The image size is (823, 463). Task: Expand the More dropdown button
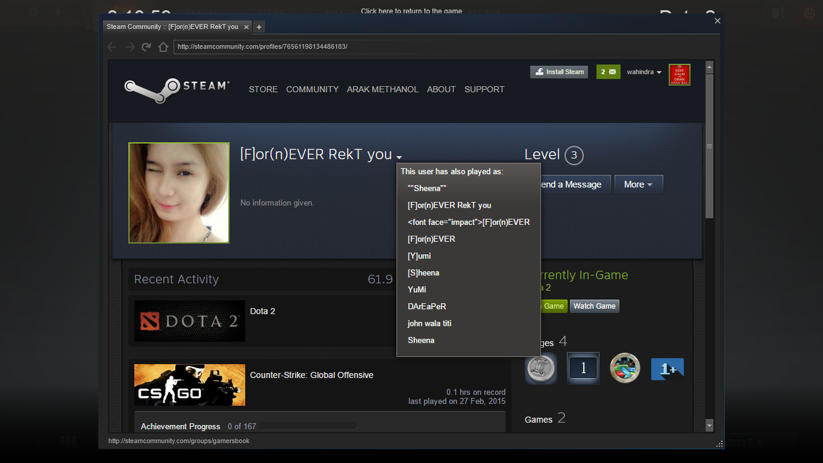click(638, 185)
